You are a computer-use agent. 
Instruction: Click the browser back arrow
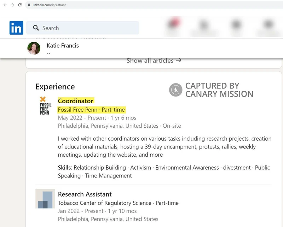(5, 5)
